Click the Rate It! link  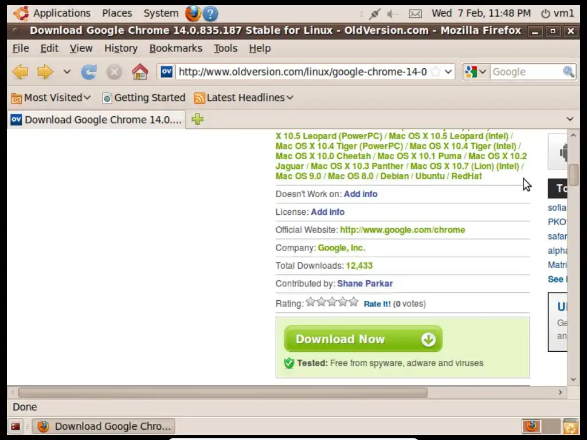[377, 304]
